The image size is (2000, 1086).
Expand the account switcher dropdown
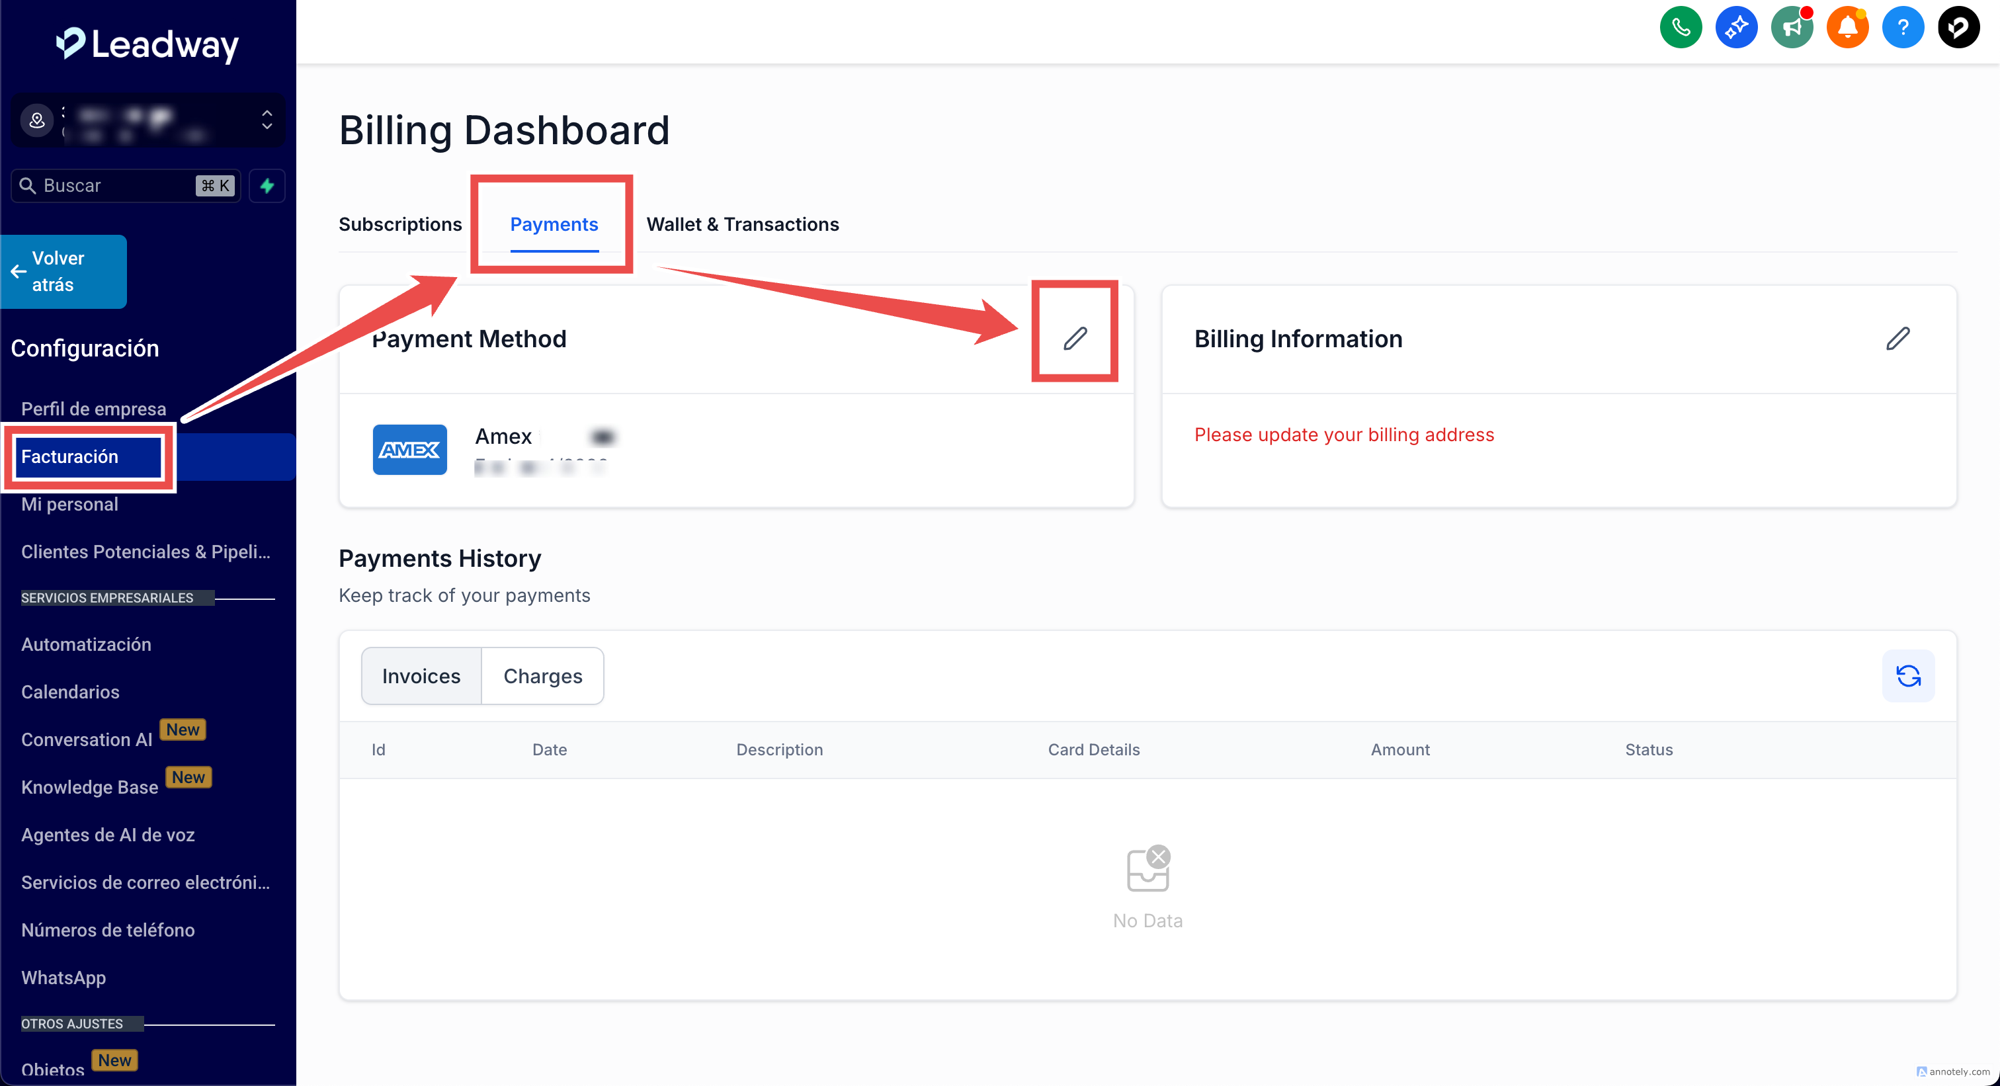pyautogui.click(x=267, y=120)
